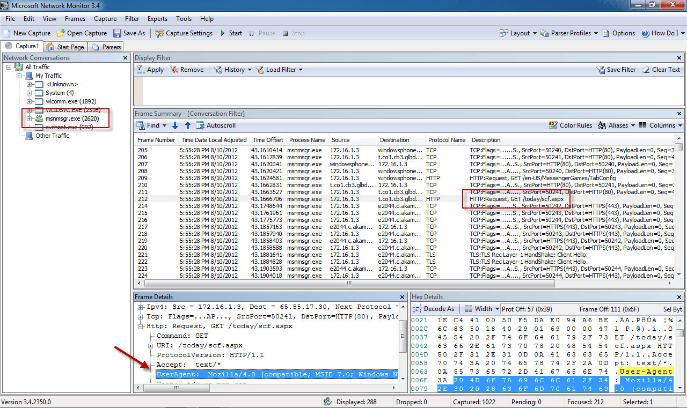
Task: Expand System (4) tree node
Action: (x=29, y=93)
